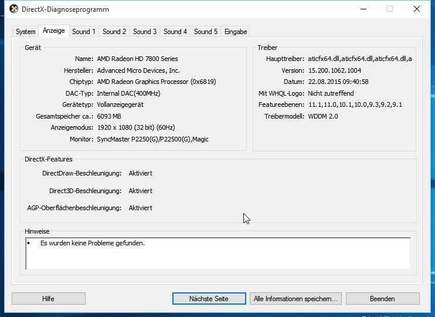Screen dimensions: 435x317
Task: Open the Sound 2 tab
Action: [114, 32]
